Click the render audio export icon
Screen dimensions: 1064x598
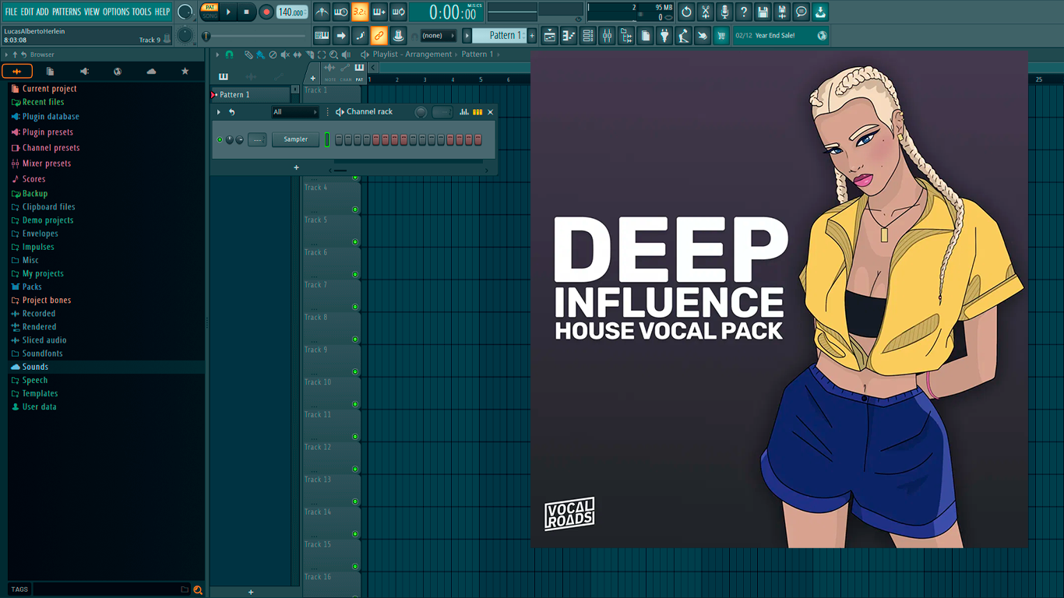tap(782, 12)
